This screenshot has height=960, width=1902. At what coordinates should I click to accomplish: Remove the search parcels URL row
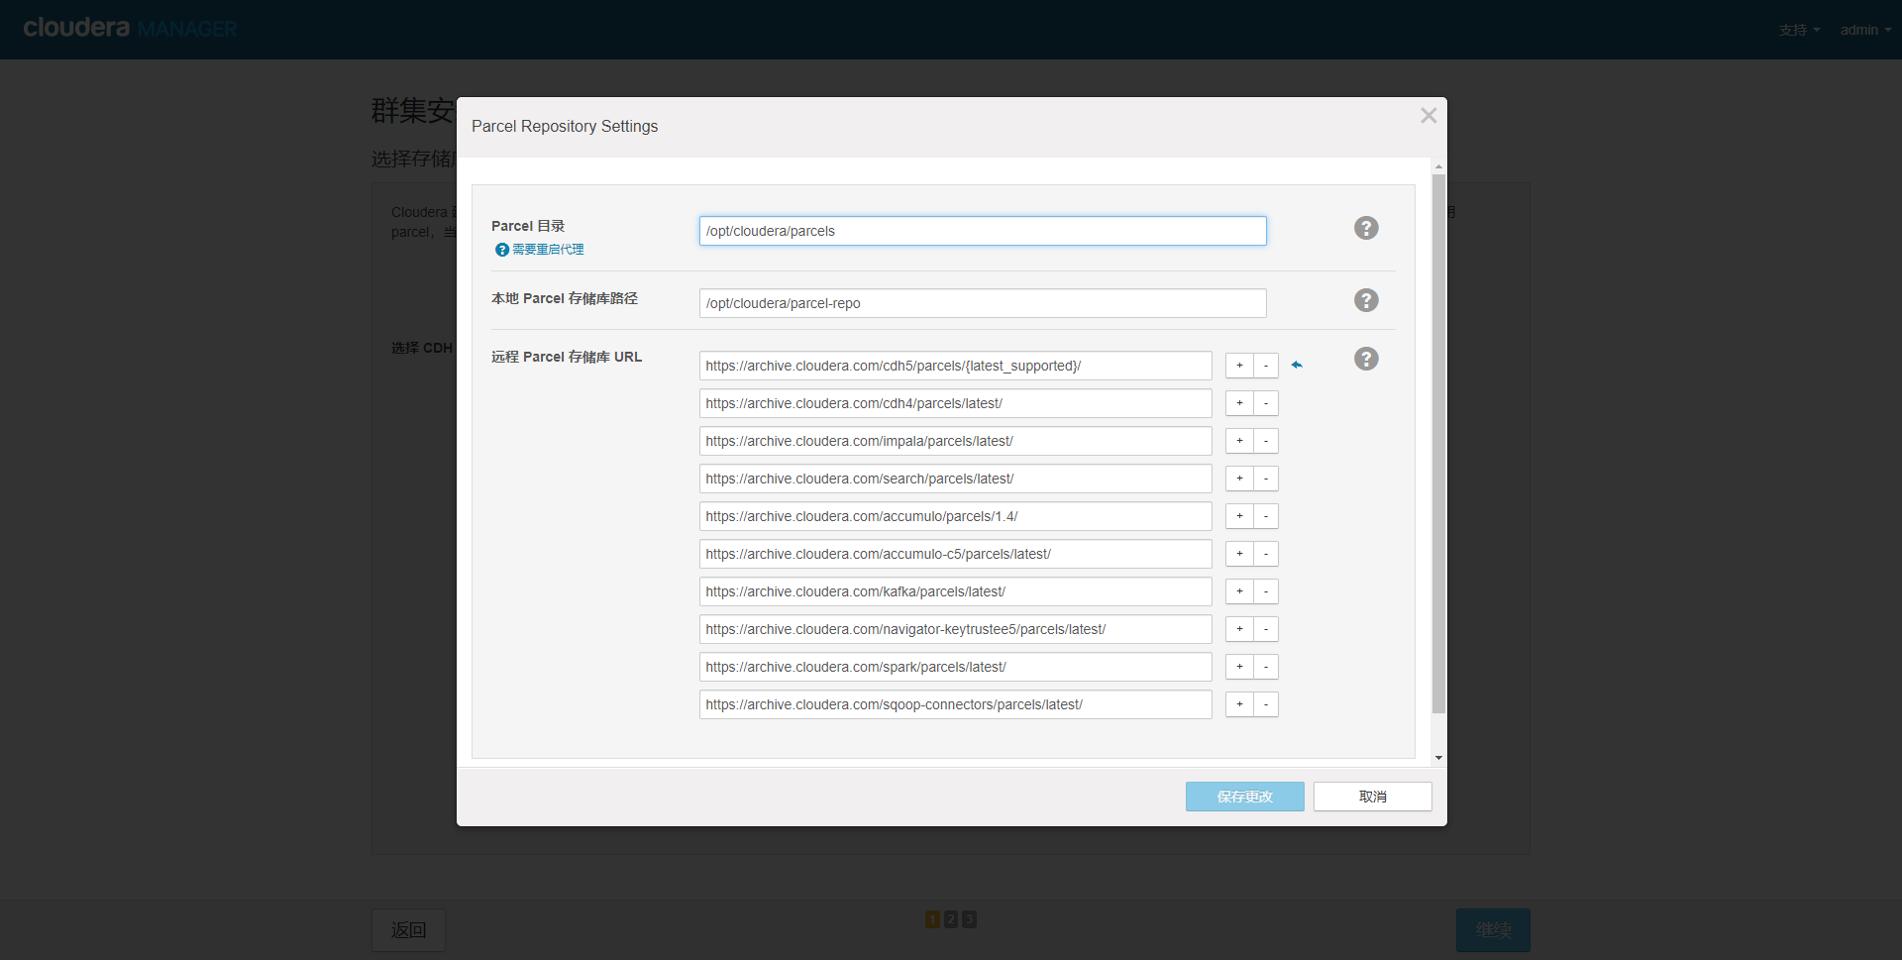[x=1266, y=479]
